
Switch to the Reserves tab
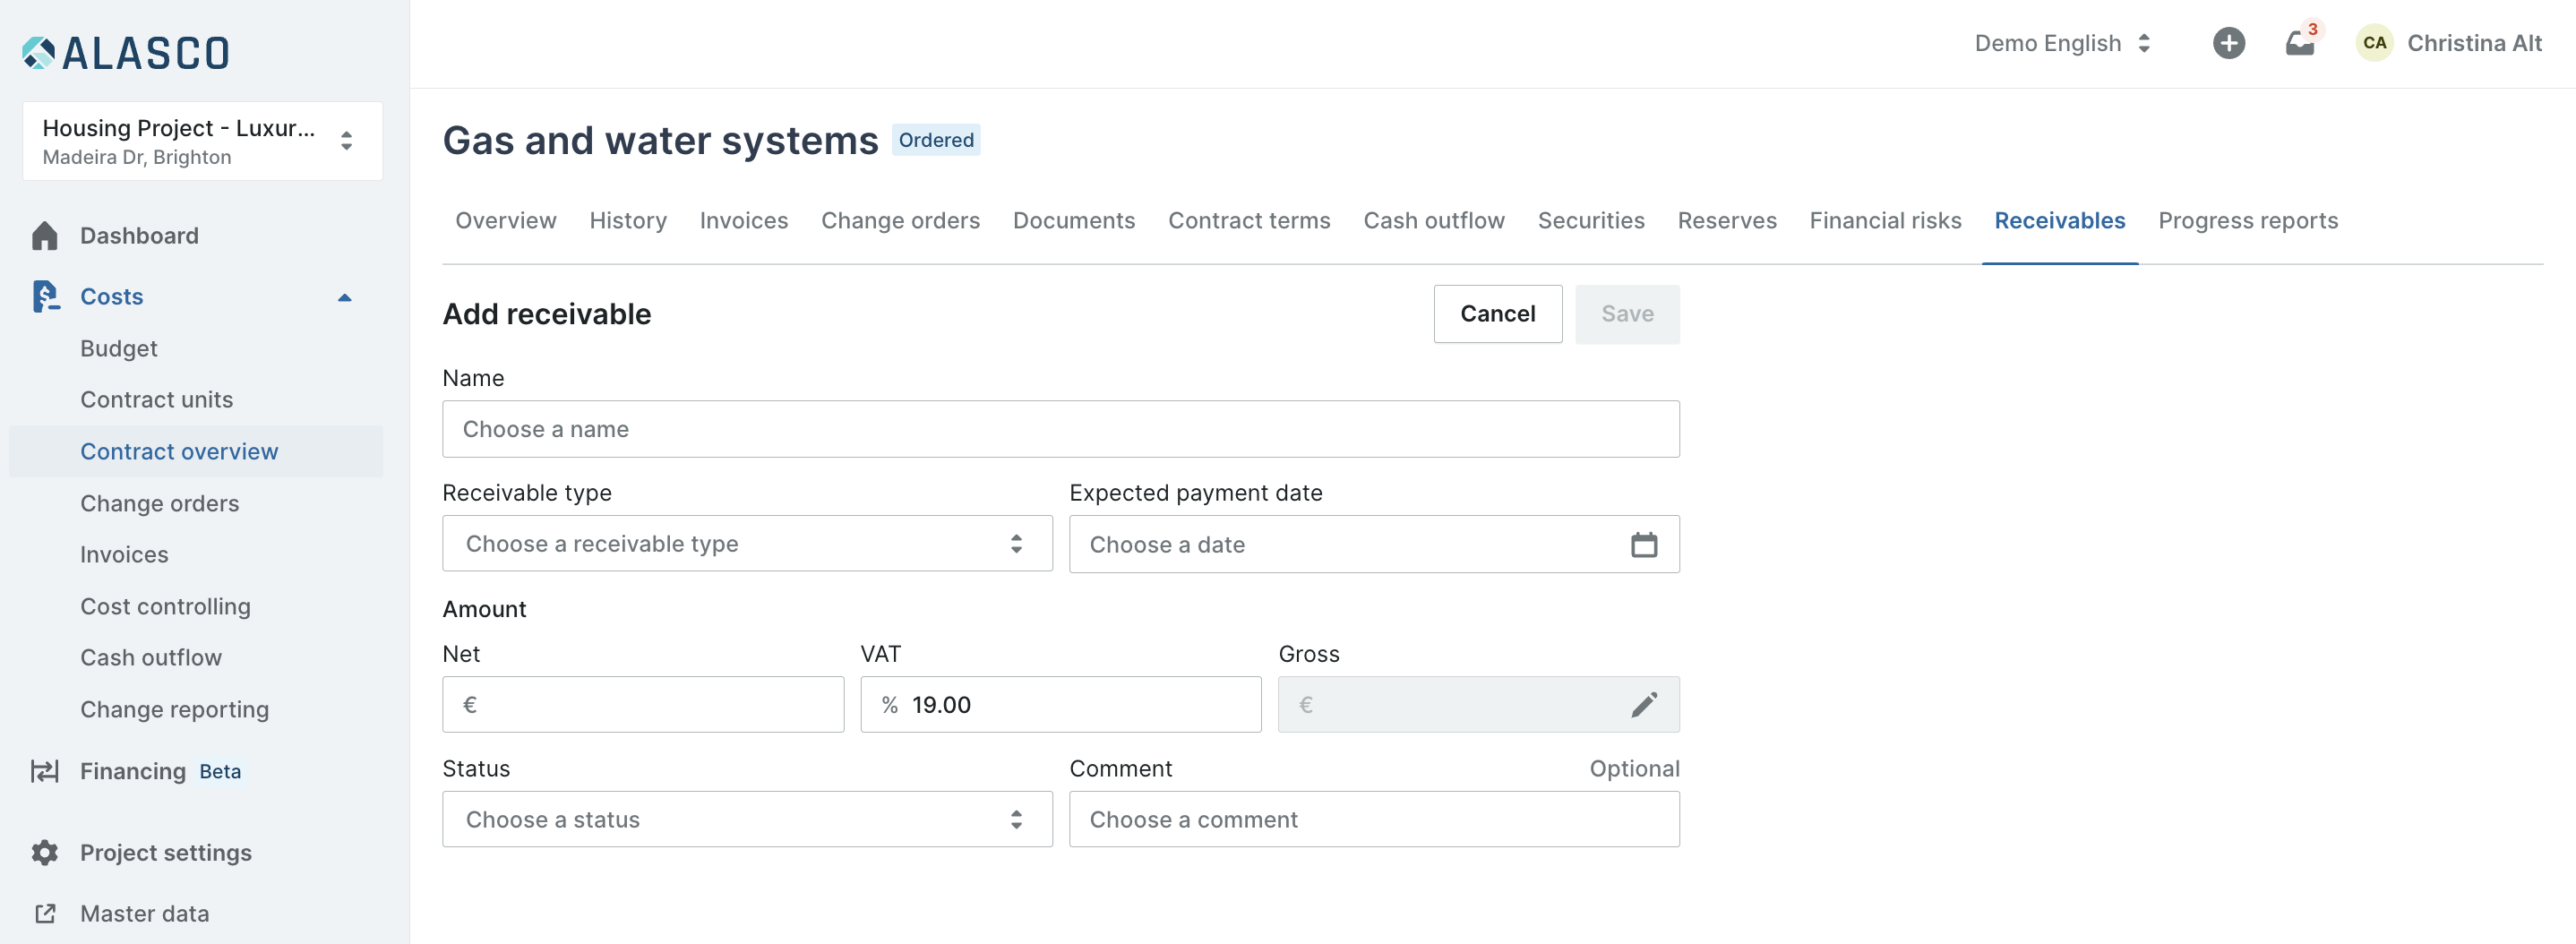point(1726,221)
